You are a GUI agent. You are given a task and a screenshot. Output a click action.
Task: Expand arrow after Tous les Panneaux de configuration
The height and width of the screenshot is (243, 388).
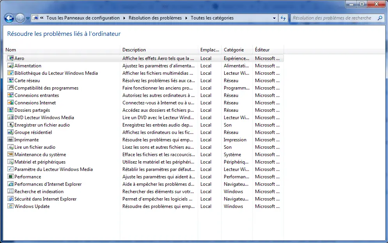click(x=124, y=18)
